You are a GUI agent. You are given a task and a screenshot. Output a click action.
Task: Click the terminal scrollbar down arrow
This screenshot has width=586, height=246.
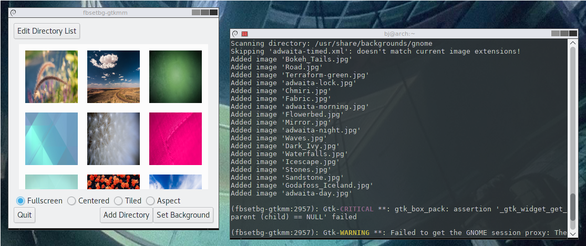pos(572,234)
